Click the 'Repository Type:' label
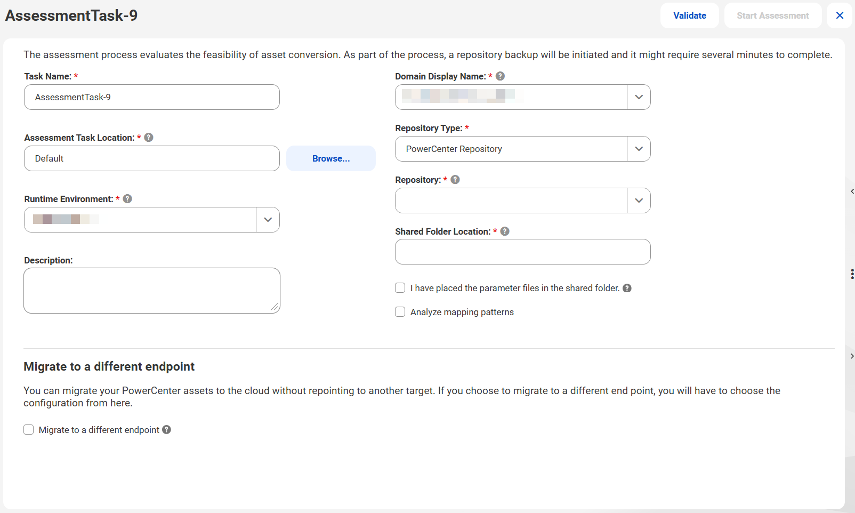 pyautogui.click(x=429, y=128)
